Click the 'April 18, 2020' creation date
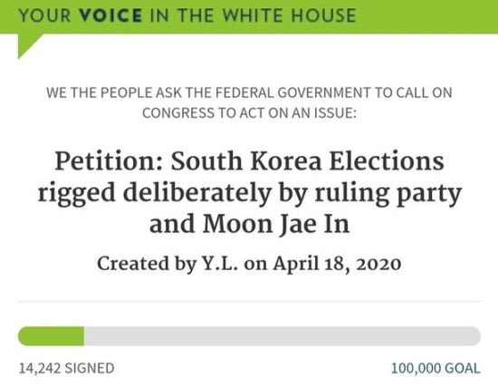The image size is (498, 386). (x=338, y=265)
